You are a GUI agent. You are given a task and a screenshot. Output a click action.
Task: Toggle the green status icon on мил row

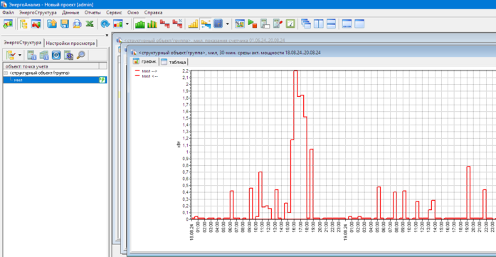tap(102, 80)
